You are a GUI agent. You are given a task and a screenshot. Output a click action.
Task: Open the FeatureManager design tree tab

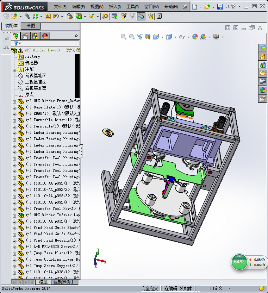[16, 36]
